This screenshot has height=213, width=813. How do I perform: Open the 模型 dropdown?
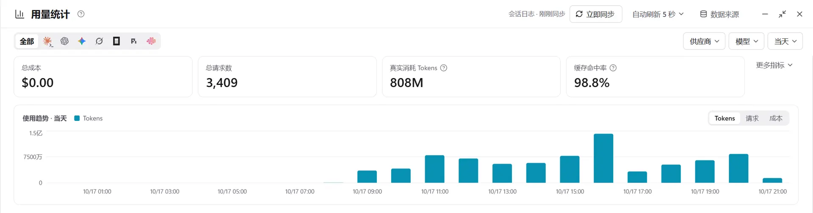[x=746, y=41]
